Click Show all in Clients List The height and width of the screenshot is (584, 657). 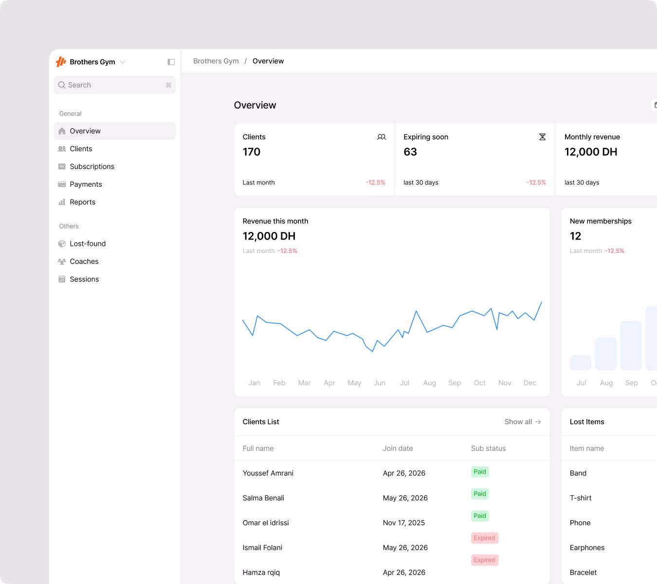(x=523, y=422)
